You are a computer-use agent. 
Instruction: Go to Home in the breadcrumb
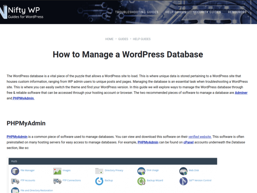(x=109, y=39)
